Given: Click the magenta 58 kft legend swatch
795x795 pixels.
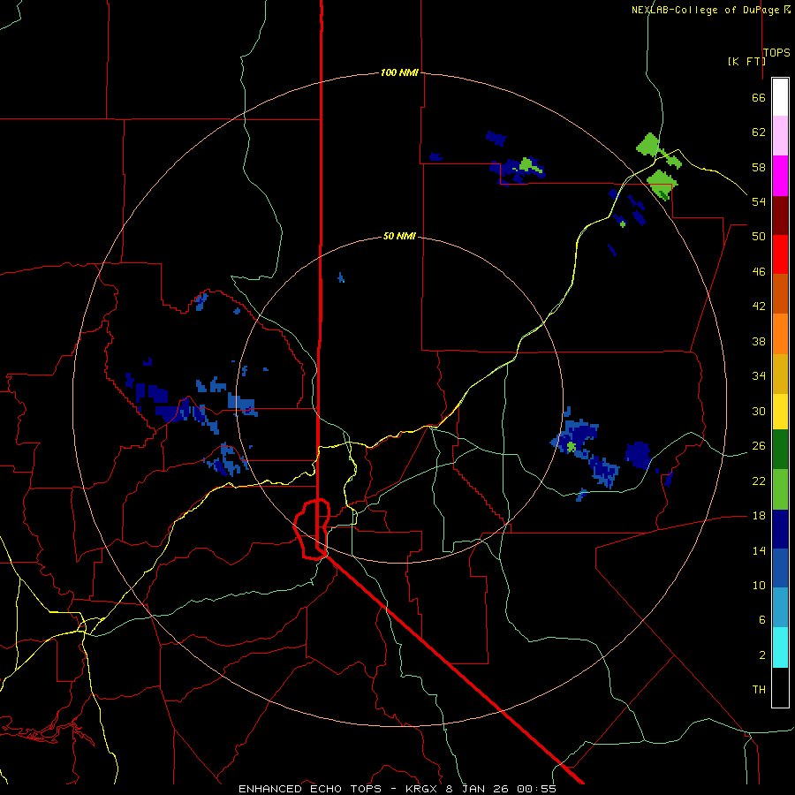Looking at the screenshot, I should (780, 176).
